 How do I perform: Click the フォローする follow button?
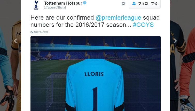(x=145, y=4)
